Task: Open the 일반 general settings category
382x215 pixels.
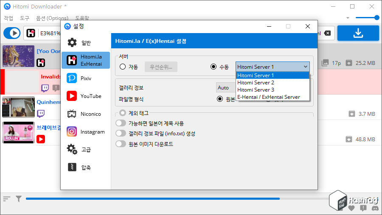Action: [x=86, y=42]
